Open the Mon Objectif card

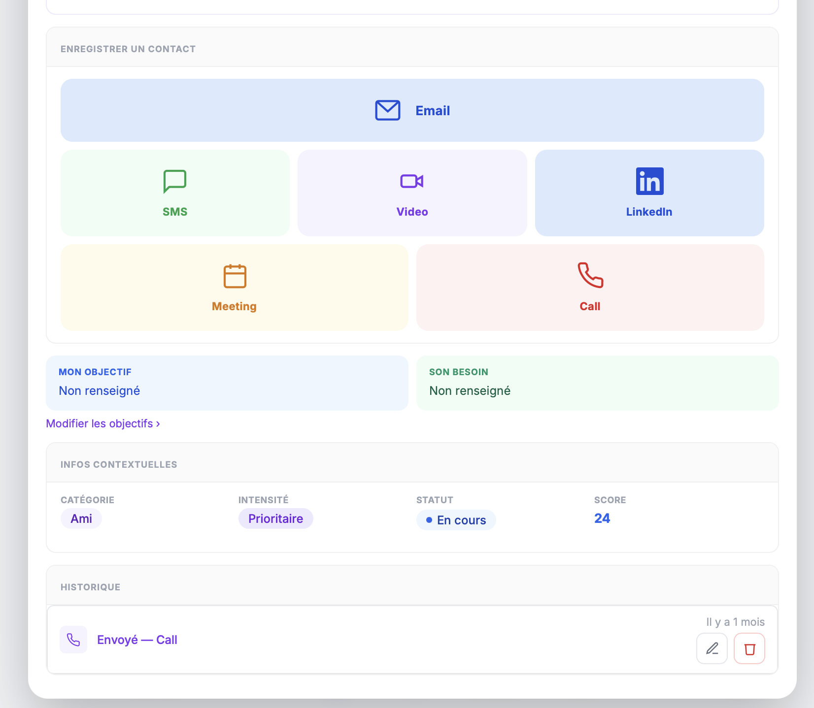[227, 383]
